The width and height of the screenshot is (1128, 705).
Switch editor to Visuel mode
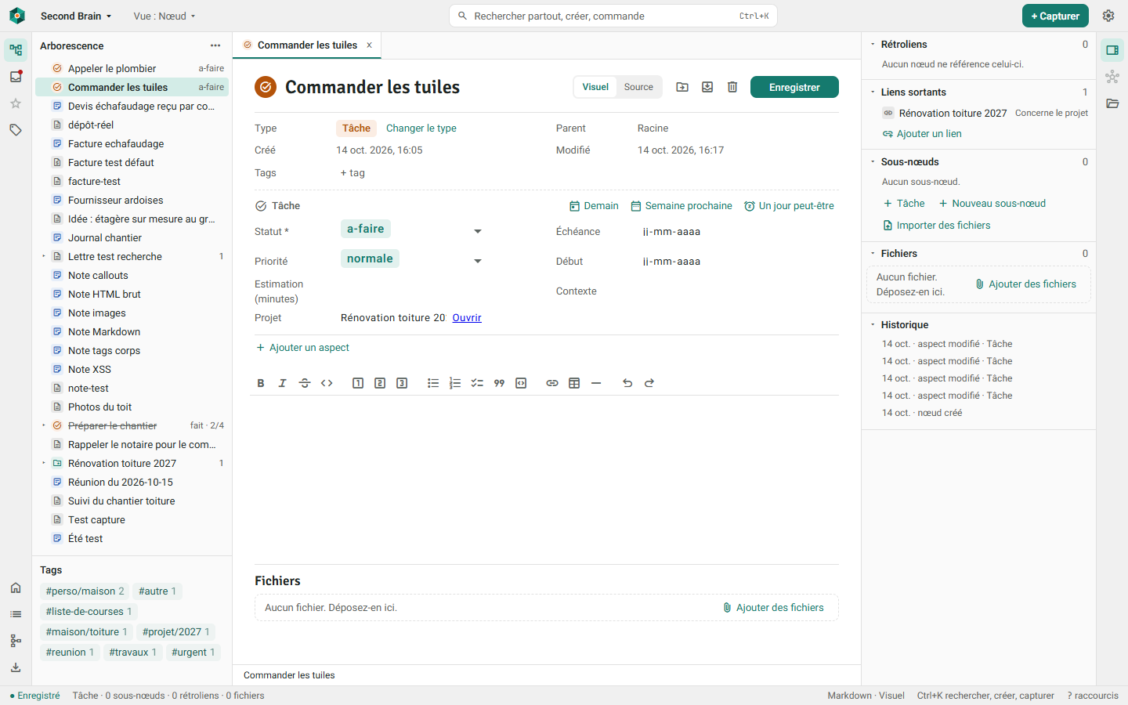[x=595, y=87]
